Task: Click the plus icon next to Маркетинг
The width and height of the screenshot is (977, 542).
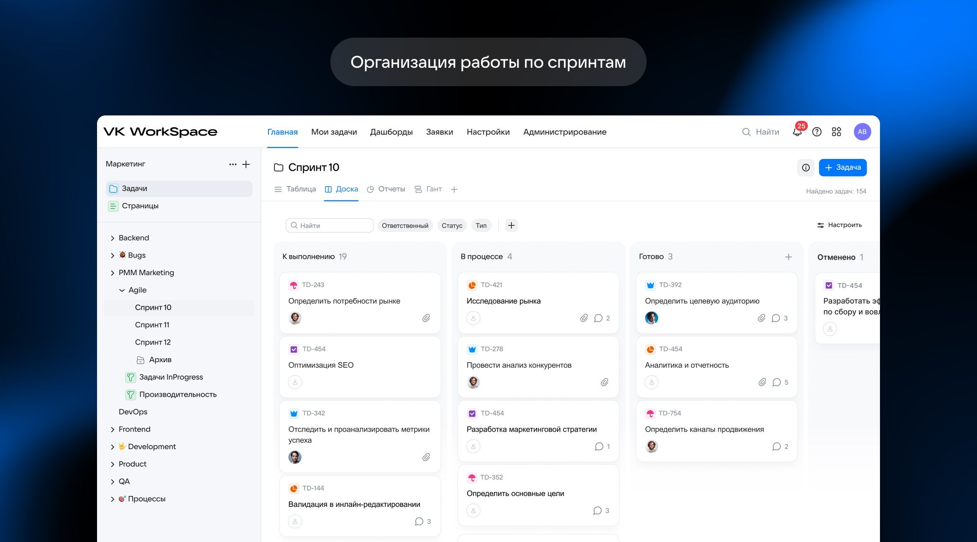Action: pyautogui.click(x=246, y=164)
